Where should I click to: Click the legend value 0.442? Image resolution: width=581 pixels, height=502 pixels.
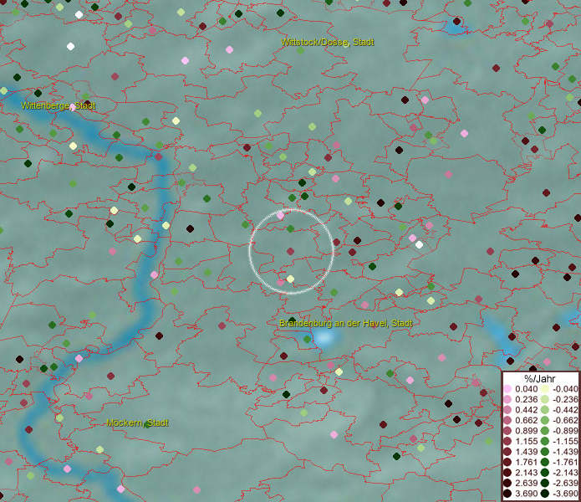(526, 410)
